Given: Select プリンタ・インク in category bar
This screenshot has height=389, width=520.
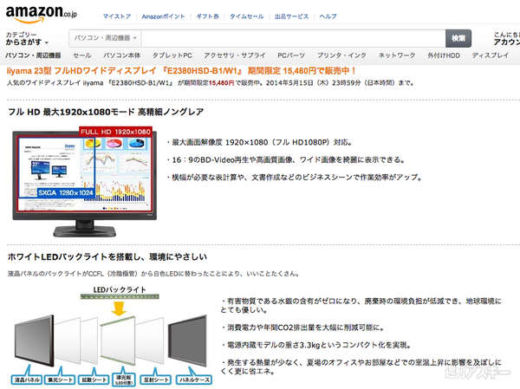Looking at the screenshot, I should tap(341, 55).
